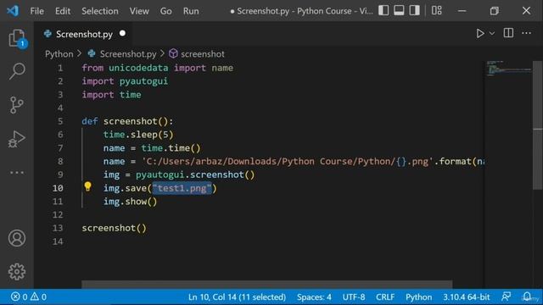The width and height of the screenshot is (543, 305).
Task: Click line number 5 in gutter
Action: tap(60, 121)
